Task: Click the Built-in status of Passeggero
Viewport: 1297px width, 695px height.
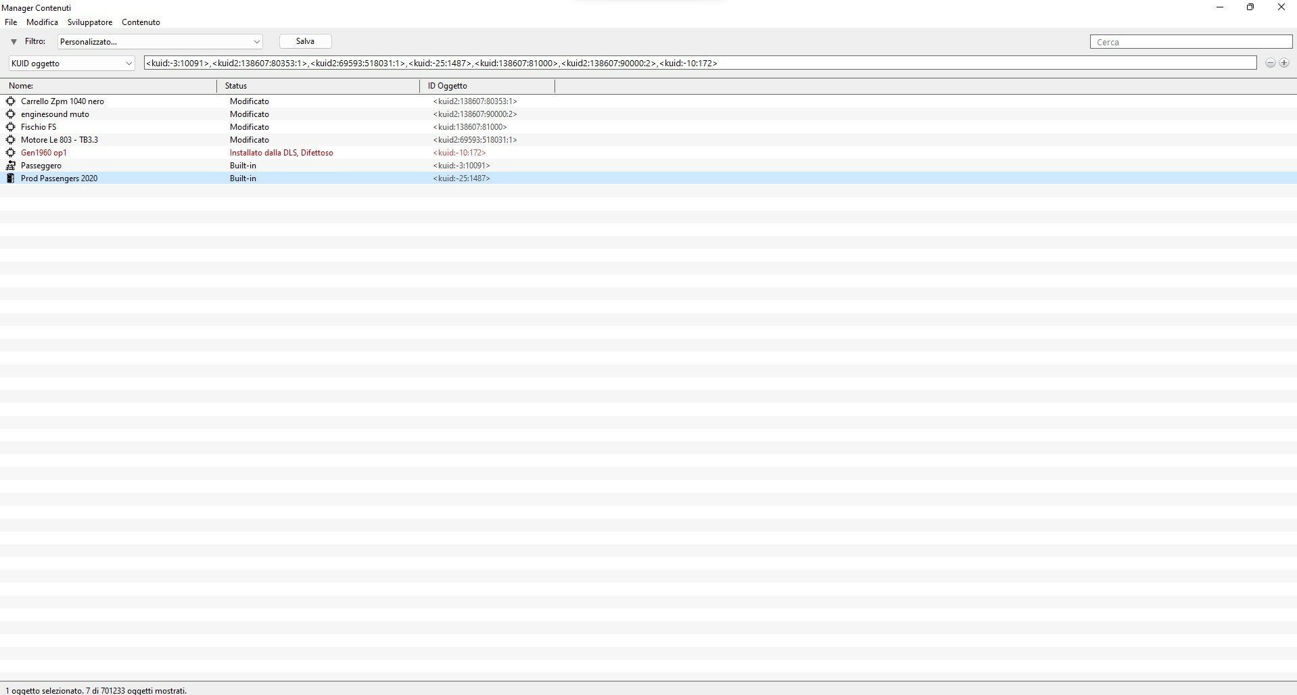Action: click(243, 166)
